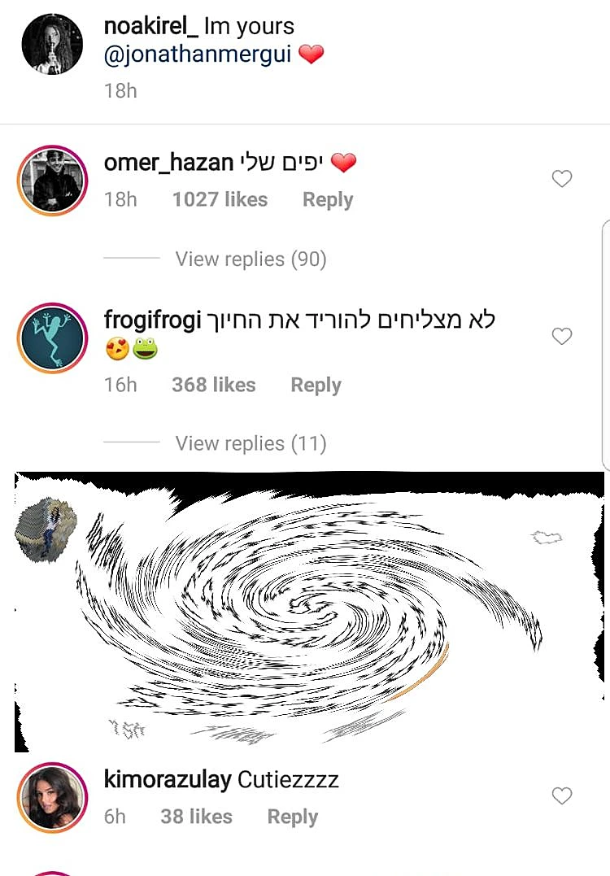This screenshot has width=610, height=876.
Task: Open frogifrogi's frog avatar
Action: (x=53, y=338)
